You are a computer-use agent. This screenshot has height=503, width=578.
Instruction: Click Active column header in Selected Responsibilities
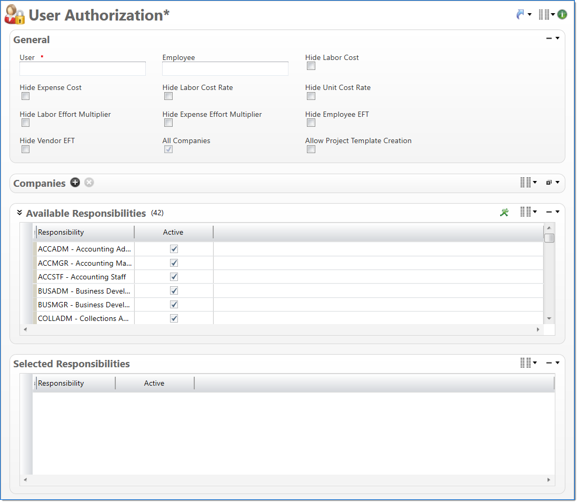(154, 383)
